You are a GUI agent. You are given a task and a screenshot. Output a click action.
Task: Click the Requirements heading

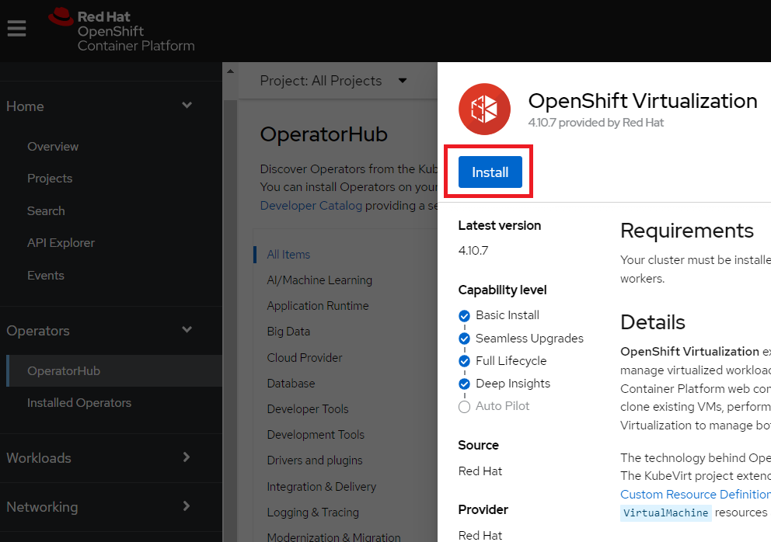pyautogui.click(x=687, y=231)
